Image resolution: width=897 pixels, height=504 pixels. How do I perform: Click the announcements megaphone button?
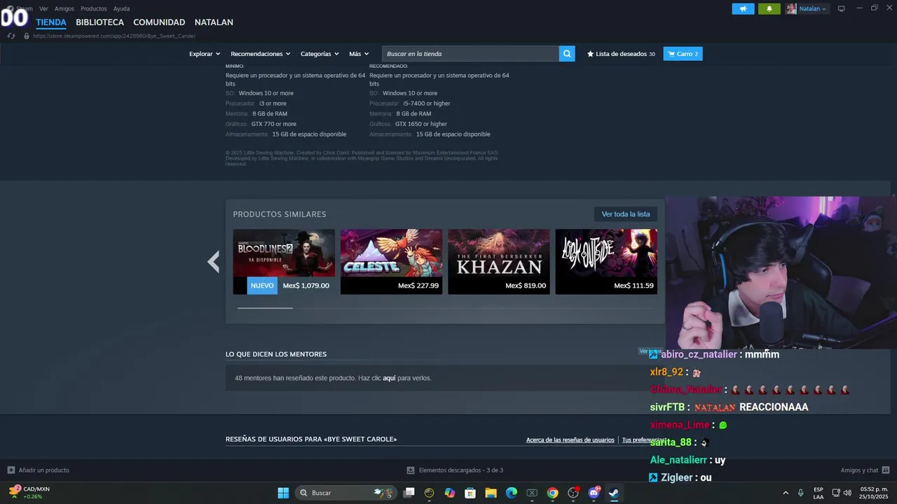coord(743,8)
